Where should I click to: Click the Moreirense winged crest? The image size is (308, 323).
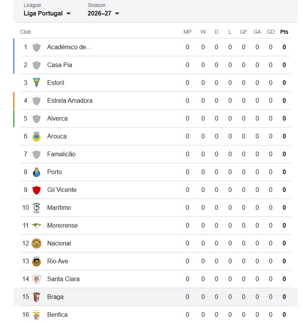click(37, 226)
